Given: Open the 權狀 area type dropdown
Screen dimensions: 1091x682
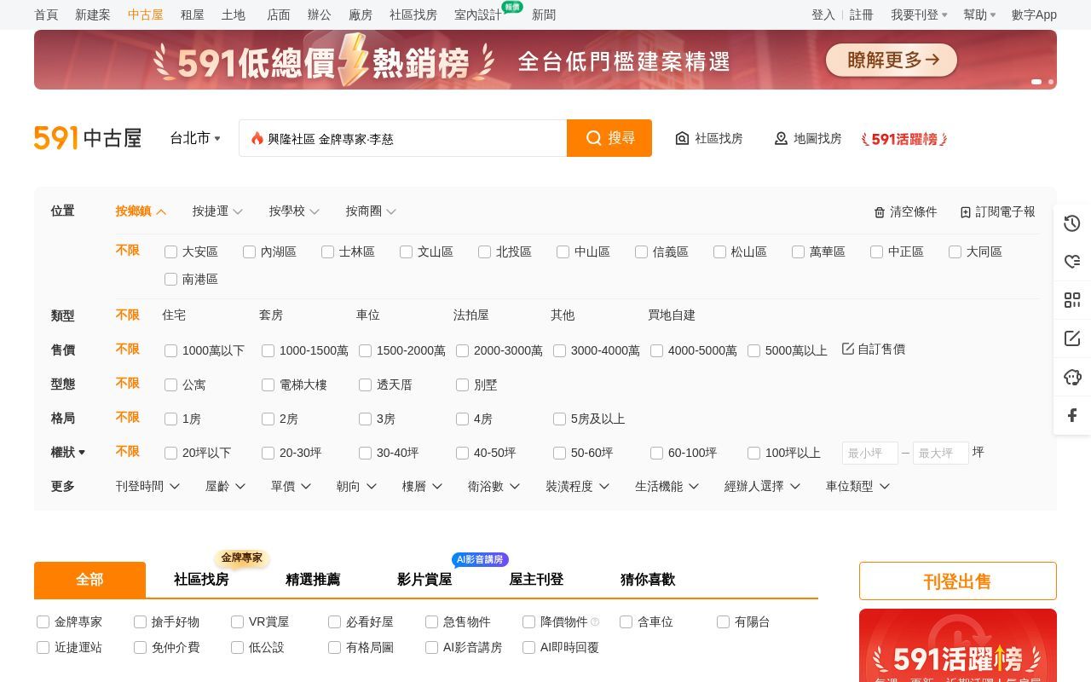Looking at the screenshot, I should (x=68, y=452).
